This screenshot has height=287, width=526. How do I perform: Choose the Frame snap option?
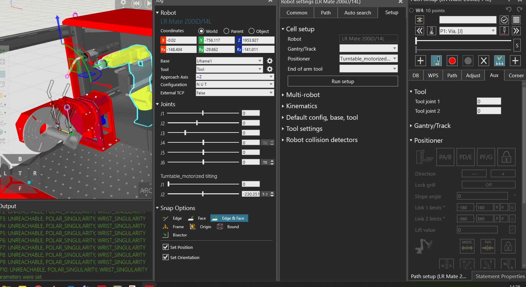[x=174, y=227]
